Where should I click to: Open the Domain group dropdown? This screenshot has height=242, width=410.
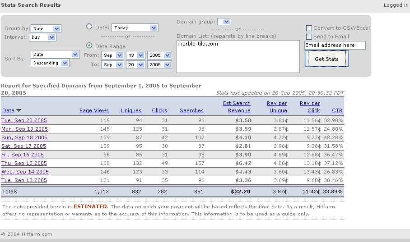pyautogui.click(x=224, y=22)
